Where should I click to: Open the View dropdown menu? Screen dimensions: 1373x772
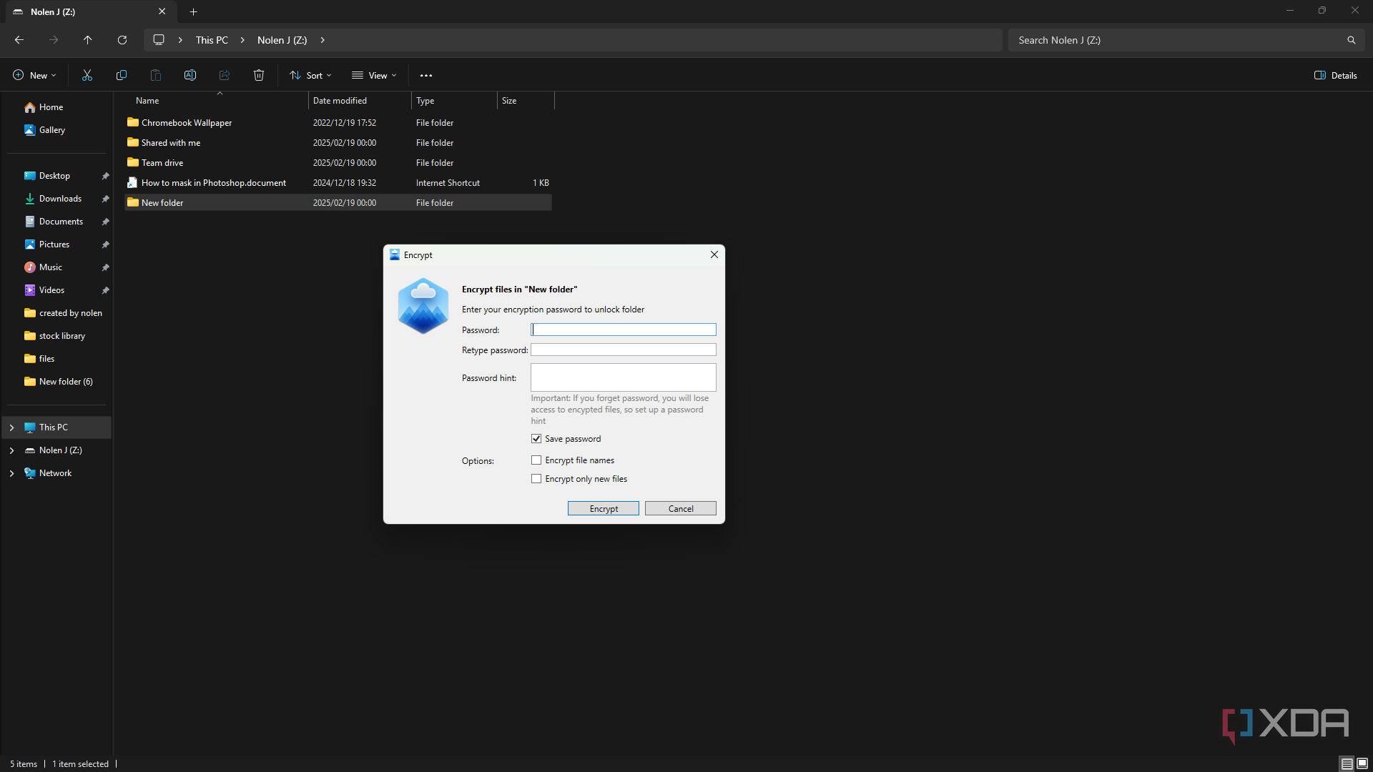point(374,75)
